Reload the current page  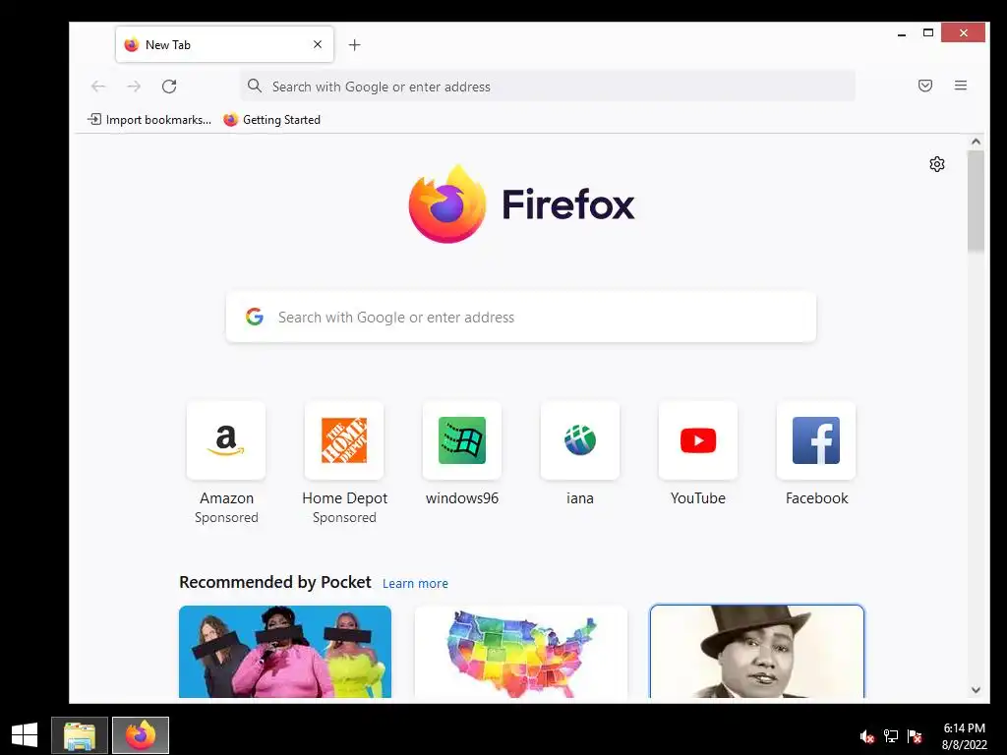pos(169,87)
